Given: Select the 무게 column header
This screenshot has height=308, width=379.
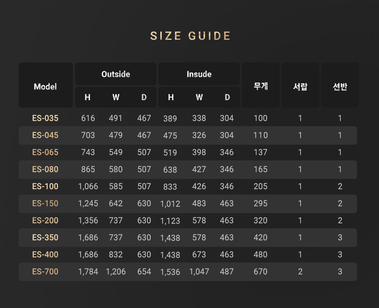Looking at the screenshot, I should pyautogui.click(x=261, y=86).
